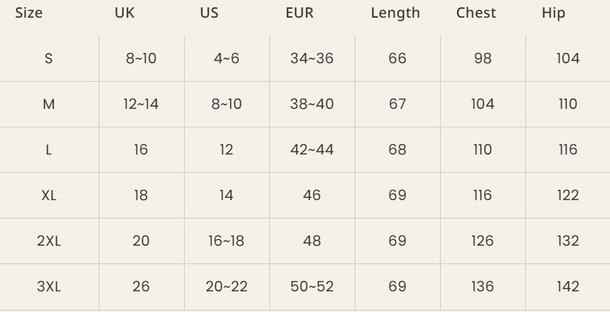Select the US 16~18 cell

click(x=227, y=241)
